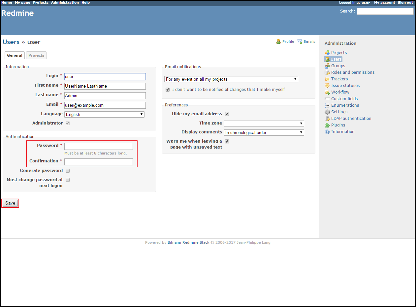416x307 pixels.
Task: Open the Email notifications event dropdown
Action: (231, 79)
